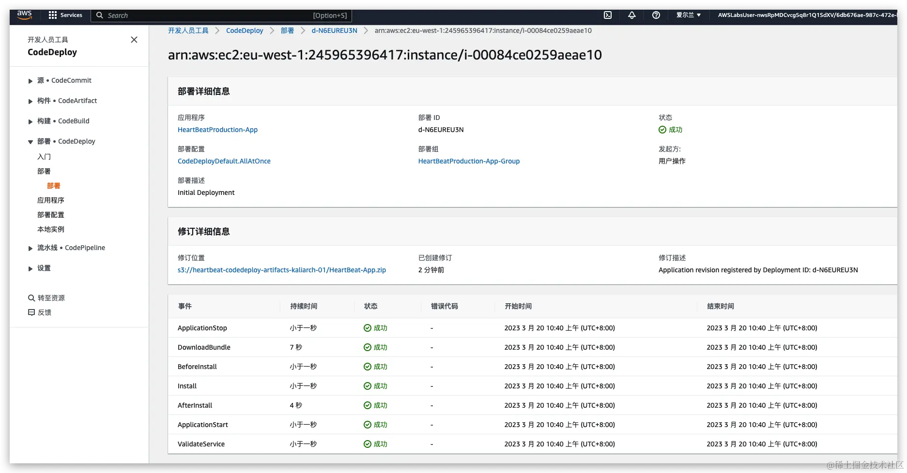This screenshot has height=473, width=907.
Task: Click success check icon in BeforeInstall row
Action: [x=368, y=367]
